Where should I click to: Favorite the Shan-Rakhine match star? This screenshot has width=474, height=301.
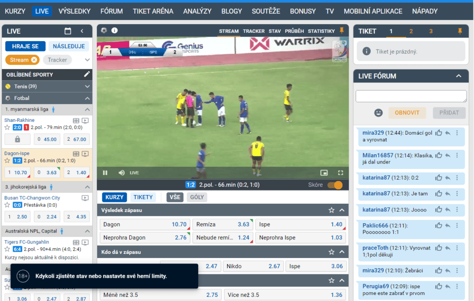[x=7, y=127]
